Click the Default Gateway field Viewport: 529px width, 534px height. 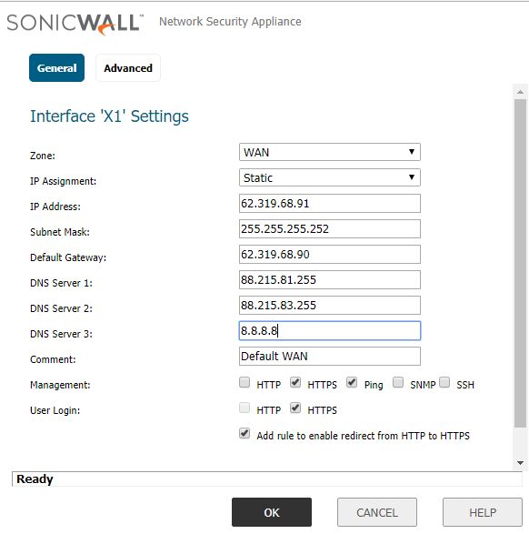330,254
